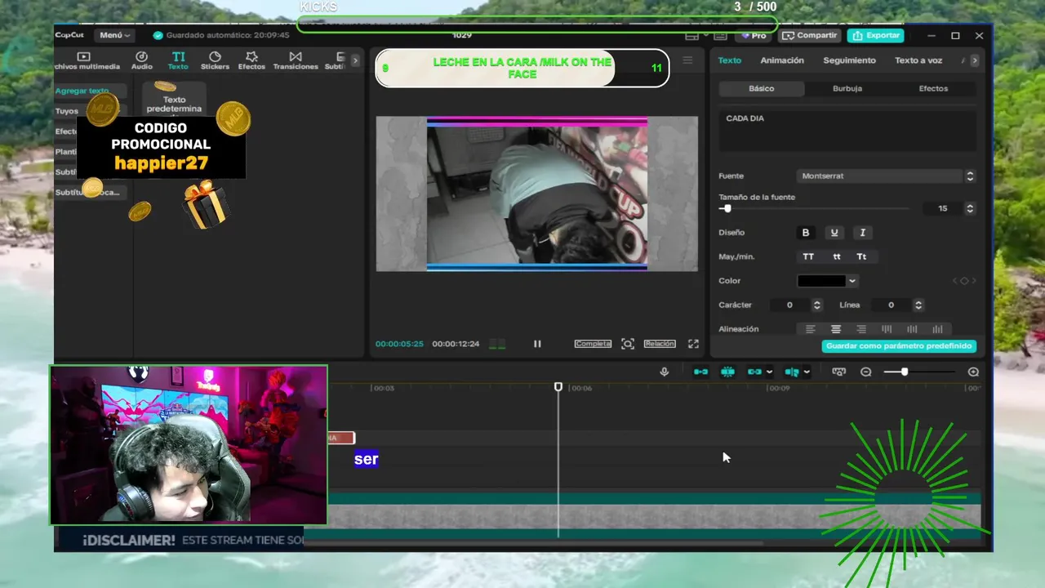This screenshot has height=588, width=1045.
Task: Click the font size stepper arrows
Action: (x=970, y=209)
